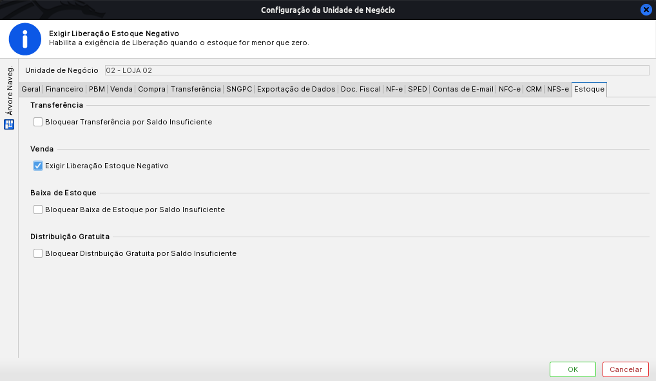Open the Árvore Naveg. side panel icon
Image resolution: width=656 pixels, height=381 pixels.
tap(9, 124)
